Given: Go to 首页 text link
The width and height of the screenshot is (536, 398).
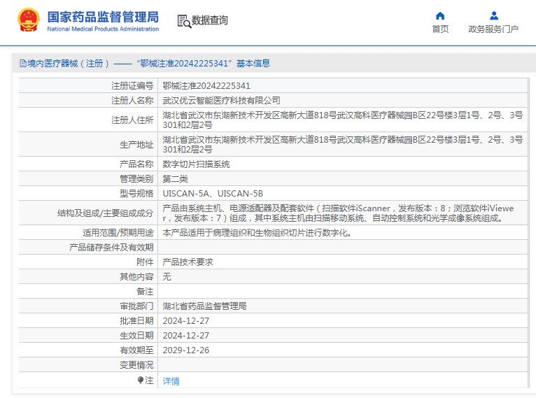Looking at the screenshot, I should click(x=440, y=29).
